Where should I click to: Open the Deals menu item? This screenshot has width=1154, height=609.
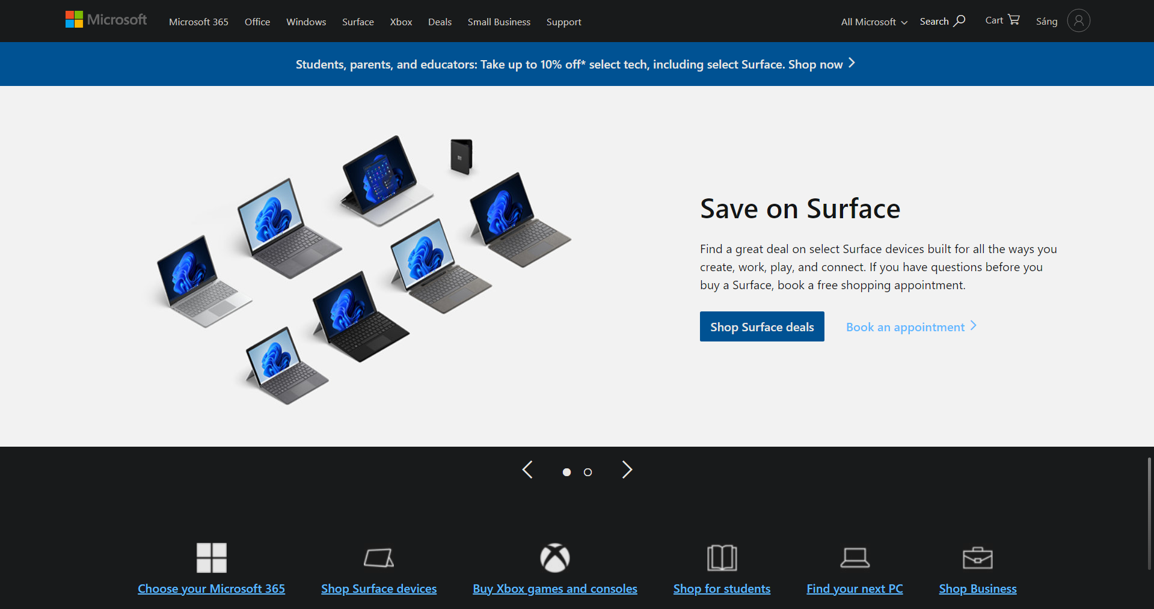point(440,22)
